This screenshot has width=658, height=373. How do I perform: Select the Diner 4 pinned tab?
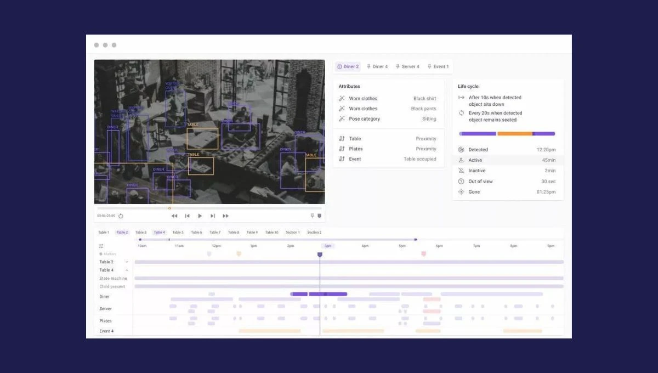[x=377, y=66]
